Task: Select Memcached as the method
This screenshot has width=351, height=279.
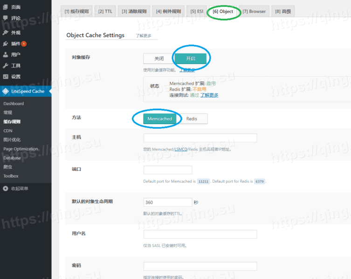Action: [x=159, y=119]
